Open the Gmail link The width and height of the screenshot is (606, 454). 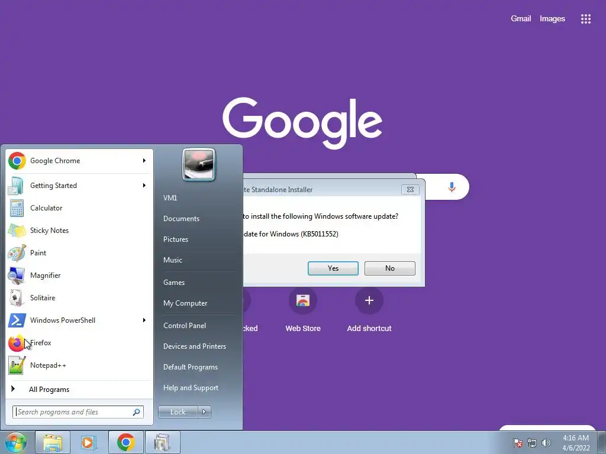coord(521,18)
